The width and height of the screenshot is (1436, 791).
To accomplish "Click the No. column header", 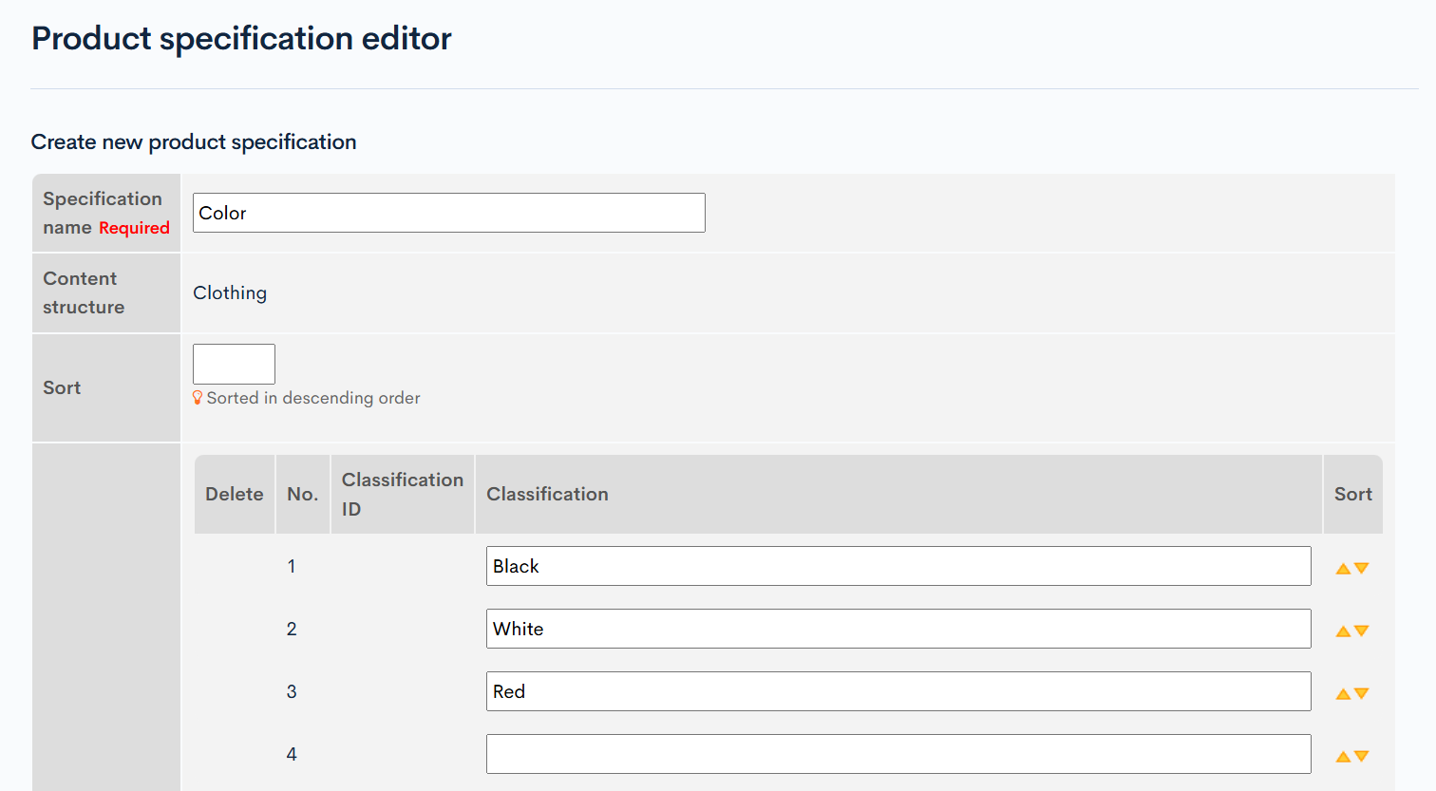I will coord(302,494).
